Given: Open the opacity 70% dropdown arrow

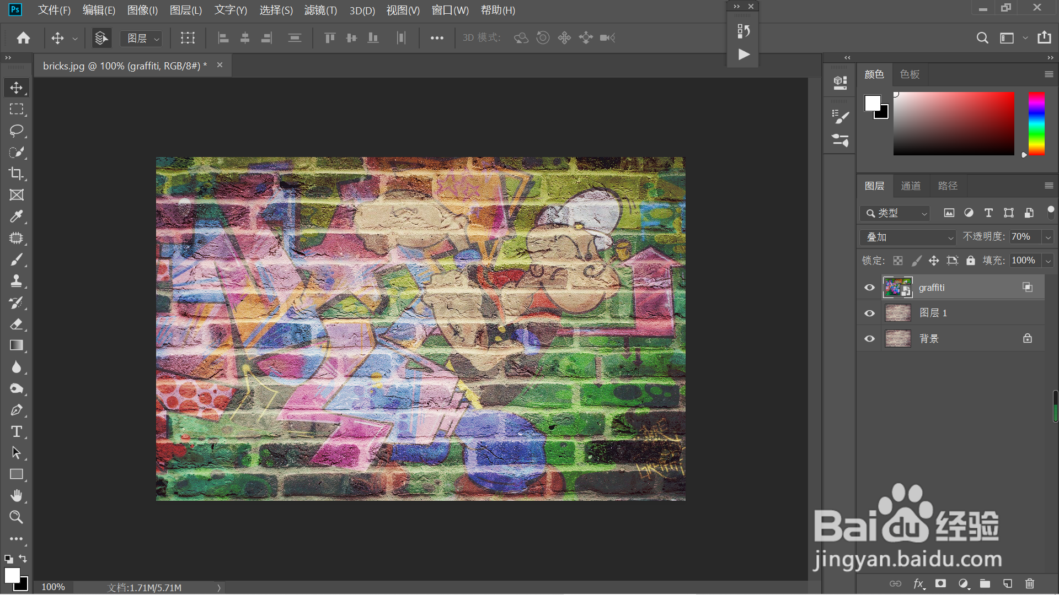Looking at the screenshot, I should [1048, 237].
